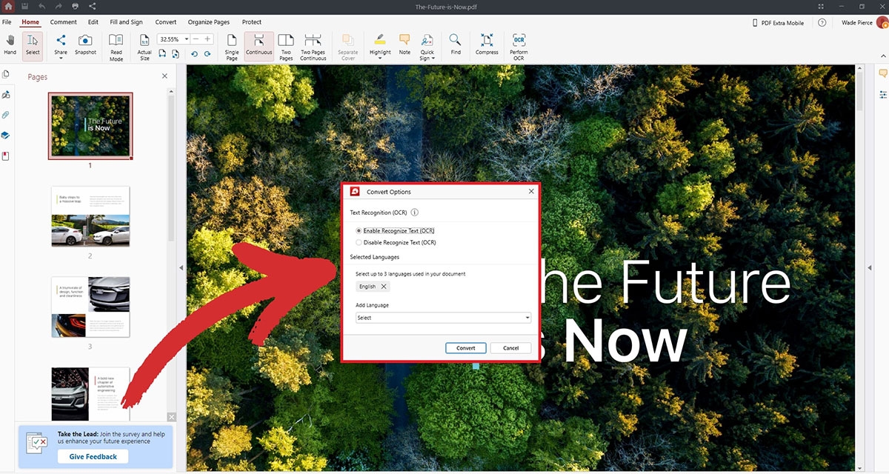Open the Signatures sidebar panel
Screen dimensions: 889x474
(x=6, y=95)
